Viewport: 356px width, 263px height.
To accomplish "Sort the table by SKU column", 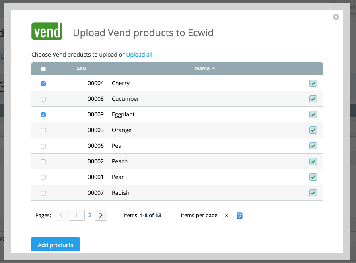I will pyautogui.click(x=82, y=69).
